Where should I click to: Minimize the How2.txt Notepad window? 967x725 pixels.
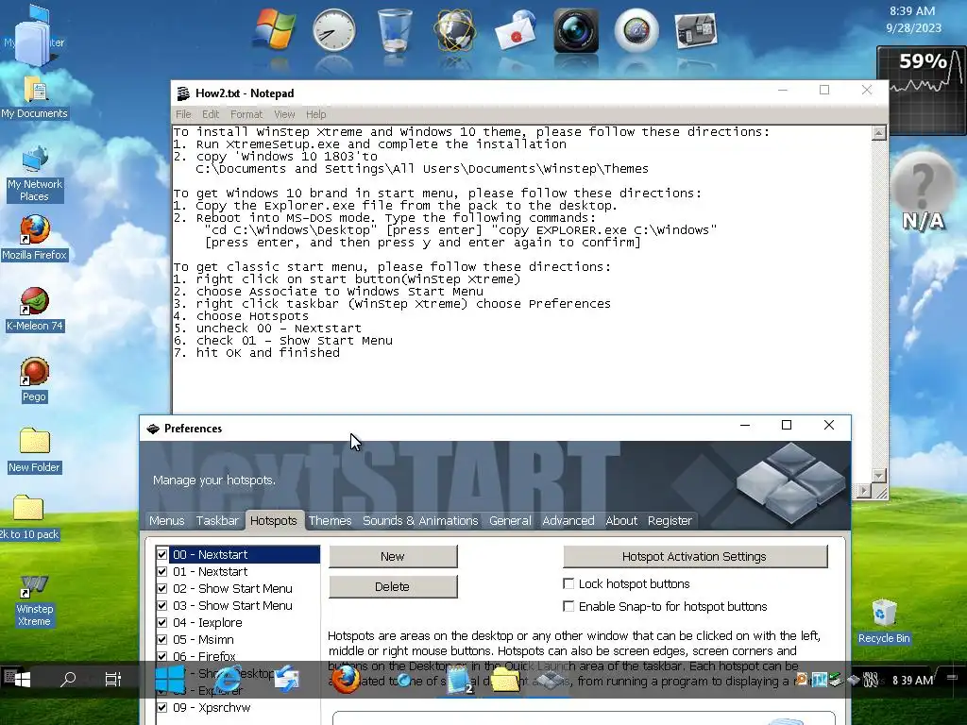[x=783, y=90]
